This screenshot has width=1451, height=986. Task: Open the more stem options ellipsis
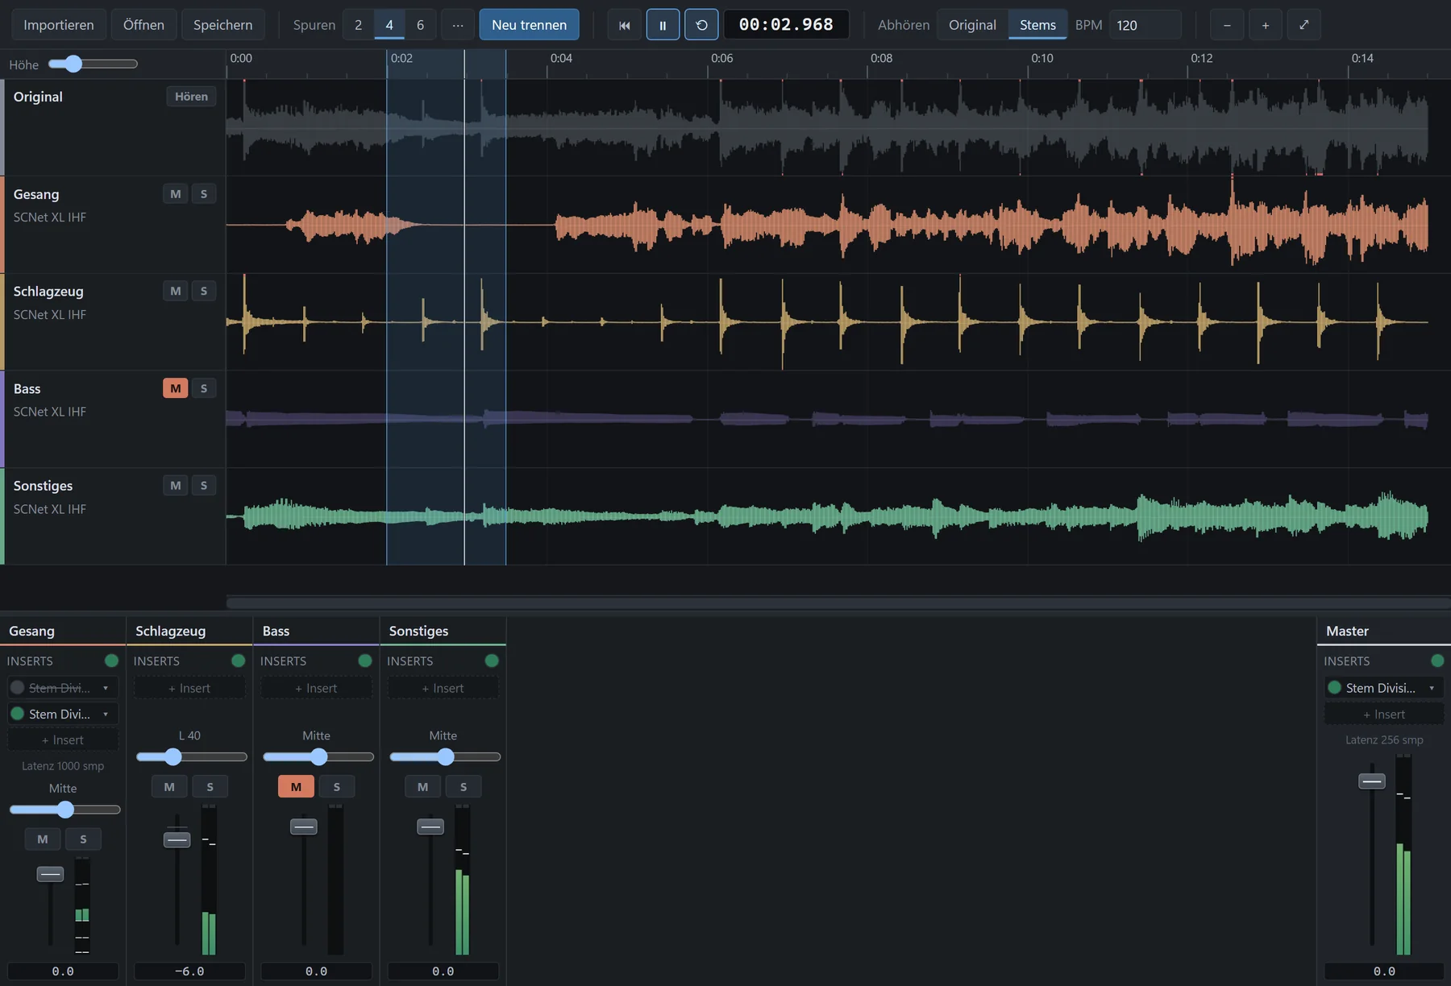(x=458, y=25)
